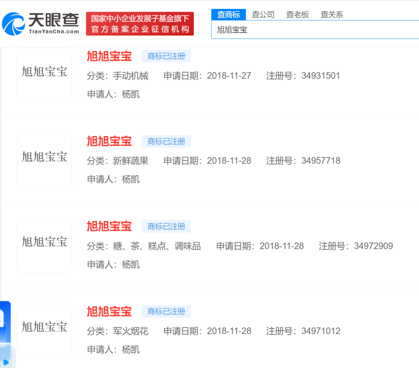The width and height of the screenshot is (419, 368).
Task: Switch to the 查老板 tab
Action: point(297,14)
